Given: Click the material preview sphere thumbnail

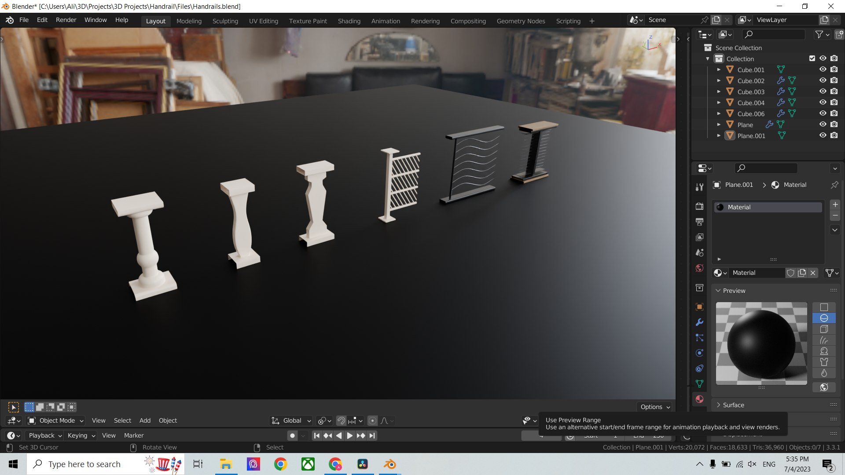Looking at the screenshot, I should pyautogui.click(x=761, y=343).
